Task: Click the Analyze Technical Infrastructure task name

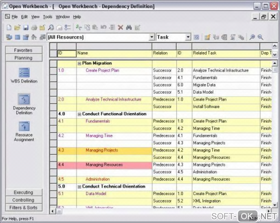Action: [x=113, y=99]
